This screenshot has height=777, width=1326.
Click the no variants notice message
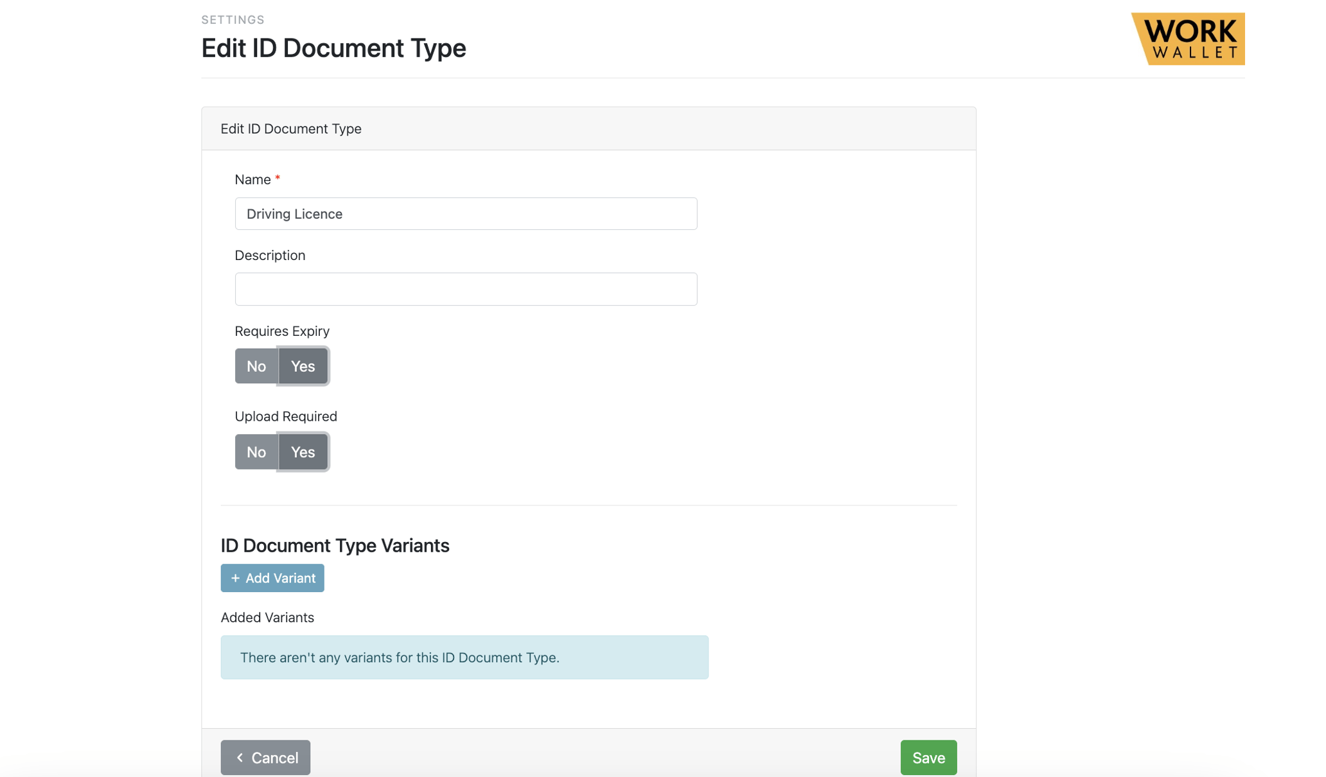click(400, 657)
